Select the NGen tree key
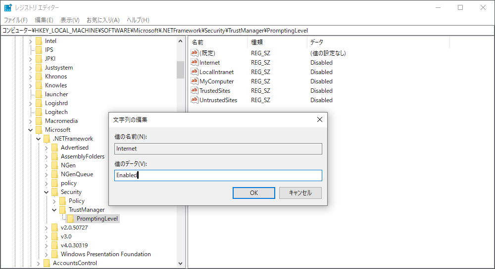The image size is (495, 269). coord(68,165)
